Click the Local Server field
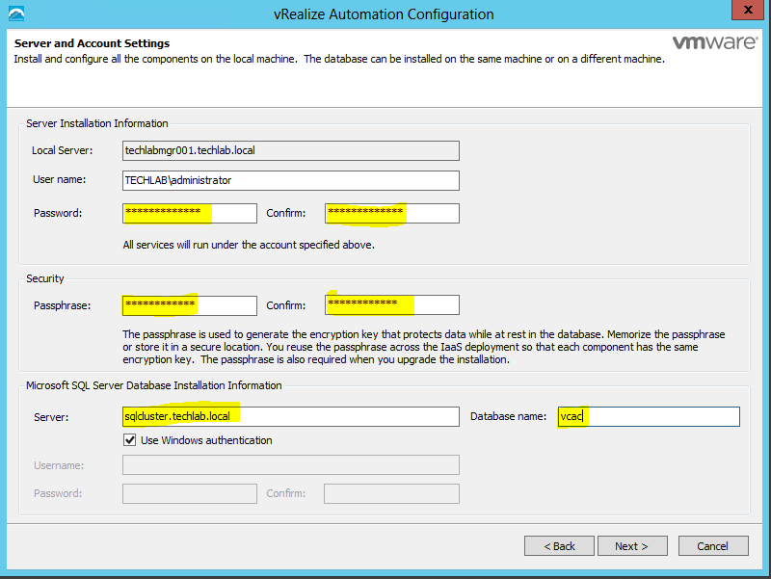This screenshot has height=579, width=771. pyautogui.click(x=291, y=151)
